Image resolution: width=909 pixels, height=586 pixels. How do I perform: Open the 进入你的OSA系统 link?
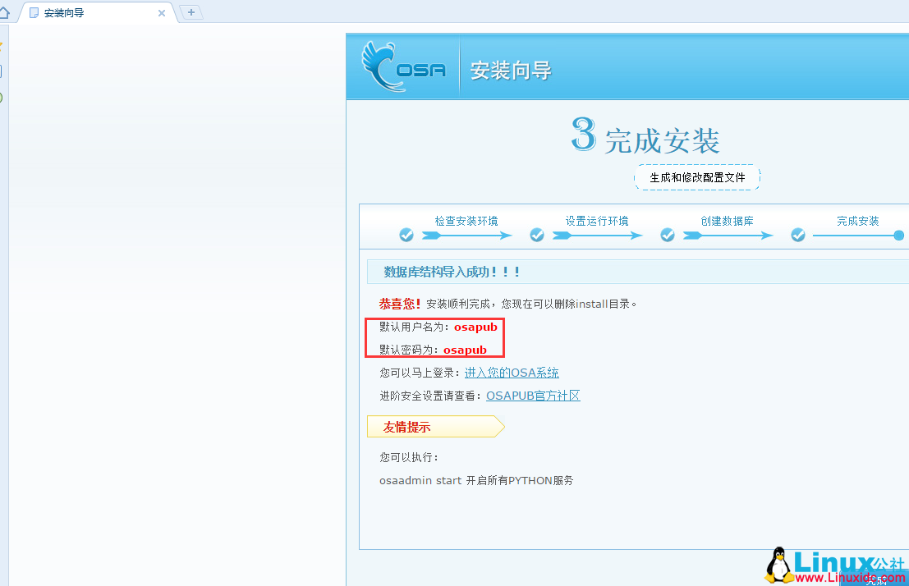point(512,372)
